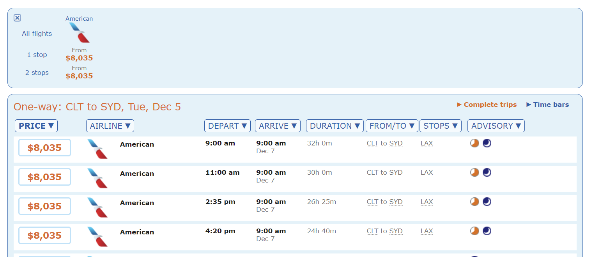Click the overnight moon icon on the 11:00 am departure
This screenshot has height=257, width=593.
coord(487,172)
